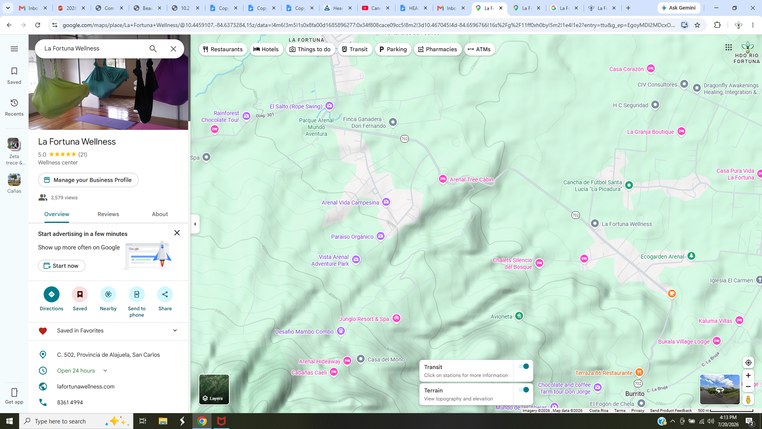Open the lafortunawellness.com website link
This screenshot has width=762, height=429.
click(x=86, y=386)
